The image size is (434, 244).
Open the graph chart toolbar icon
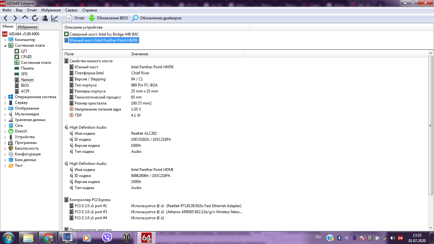pyautogui.click(x=55, y=18)
